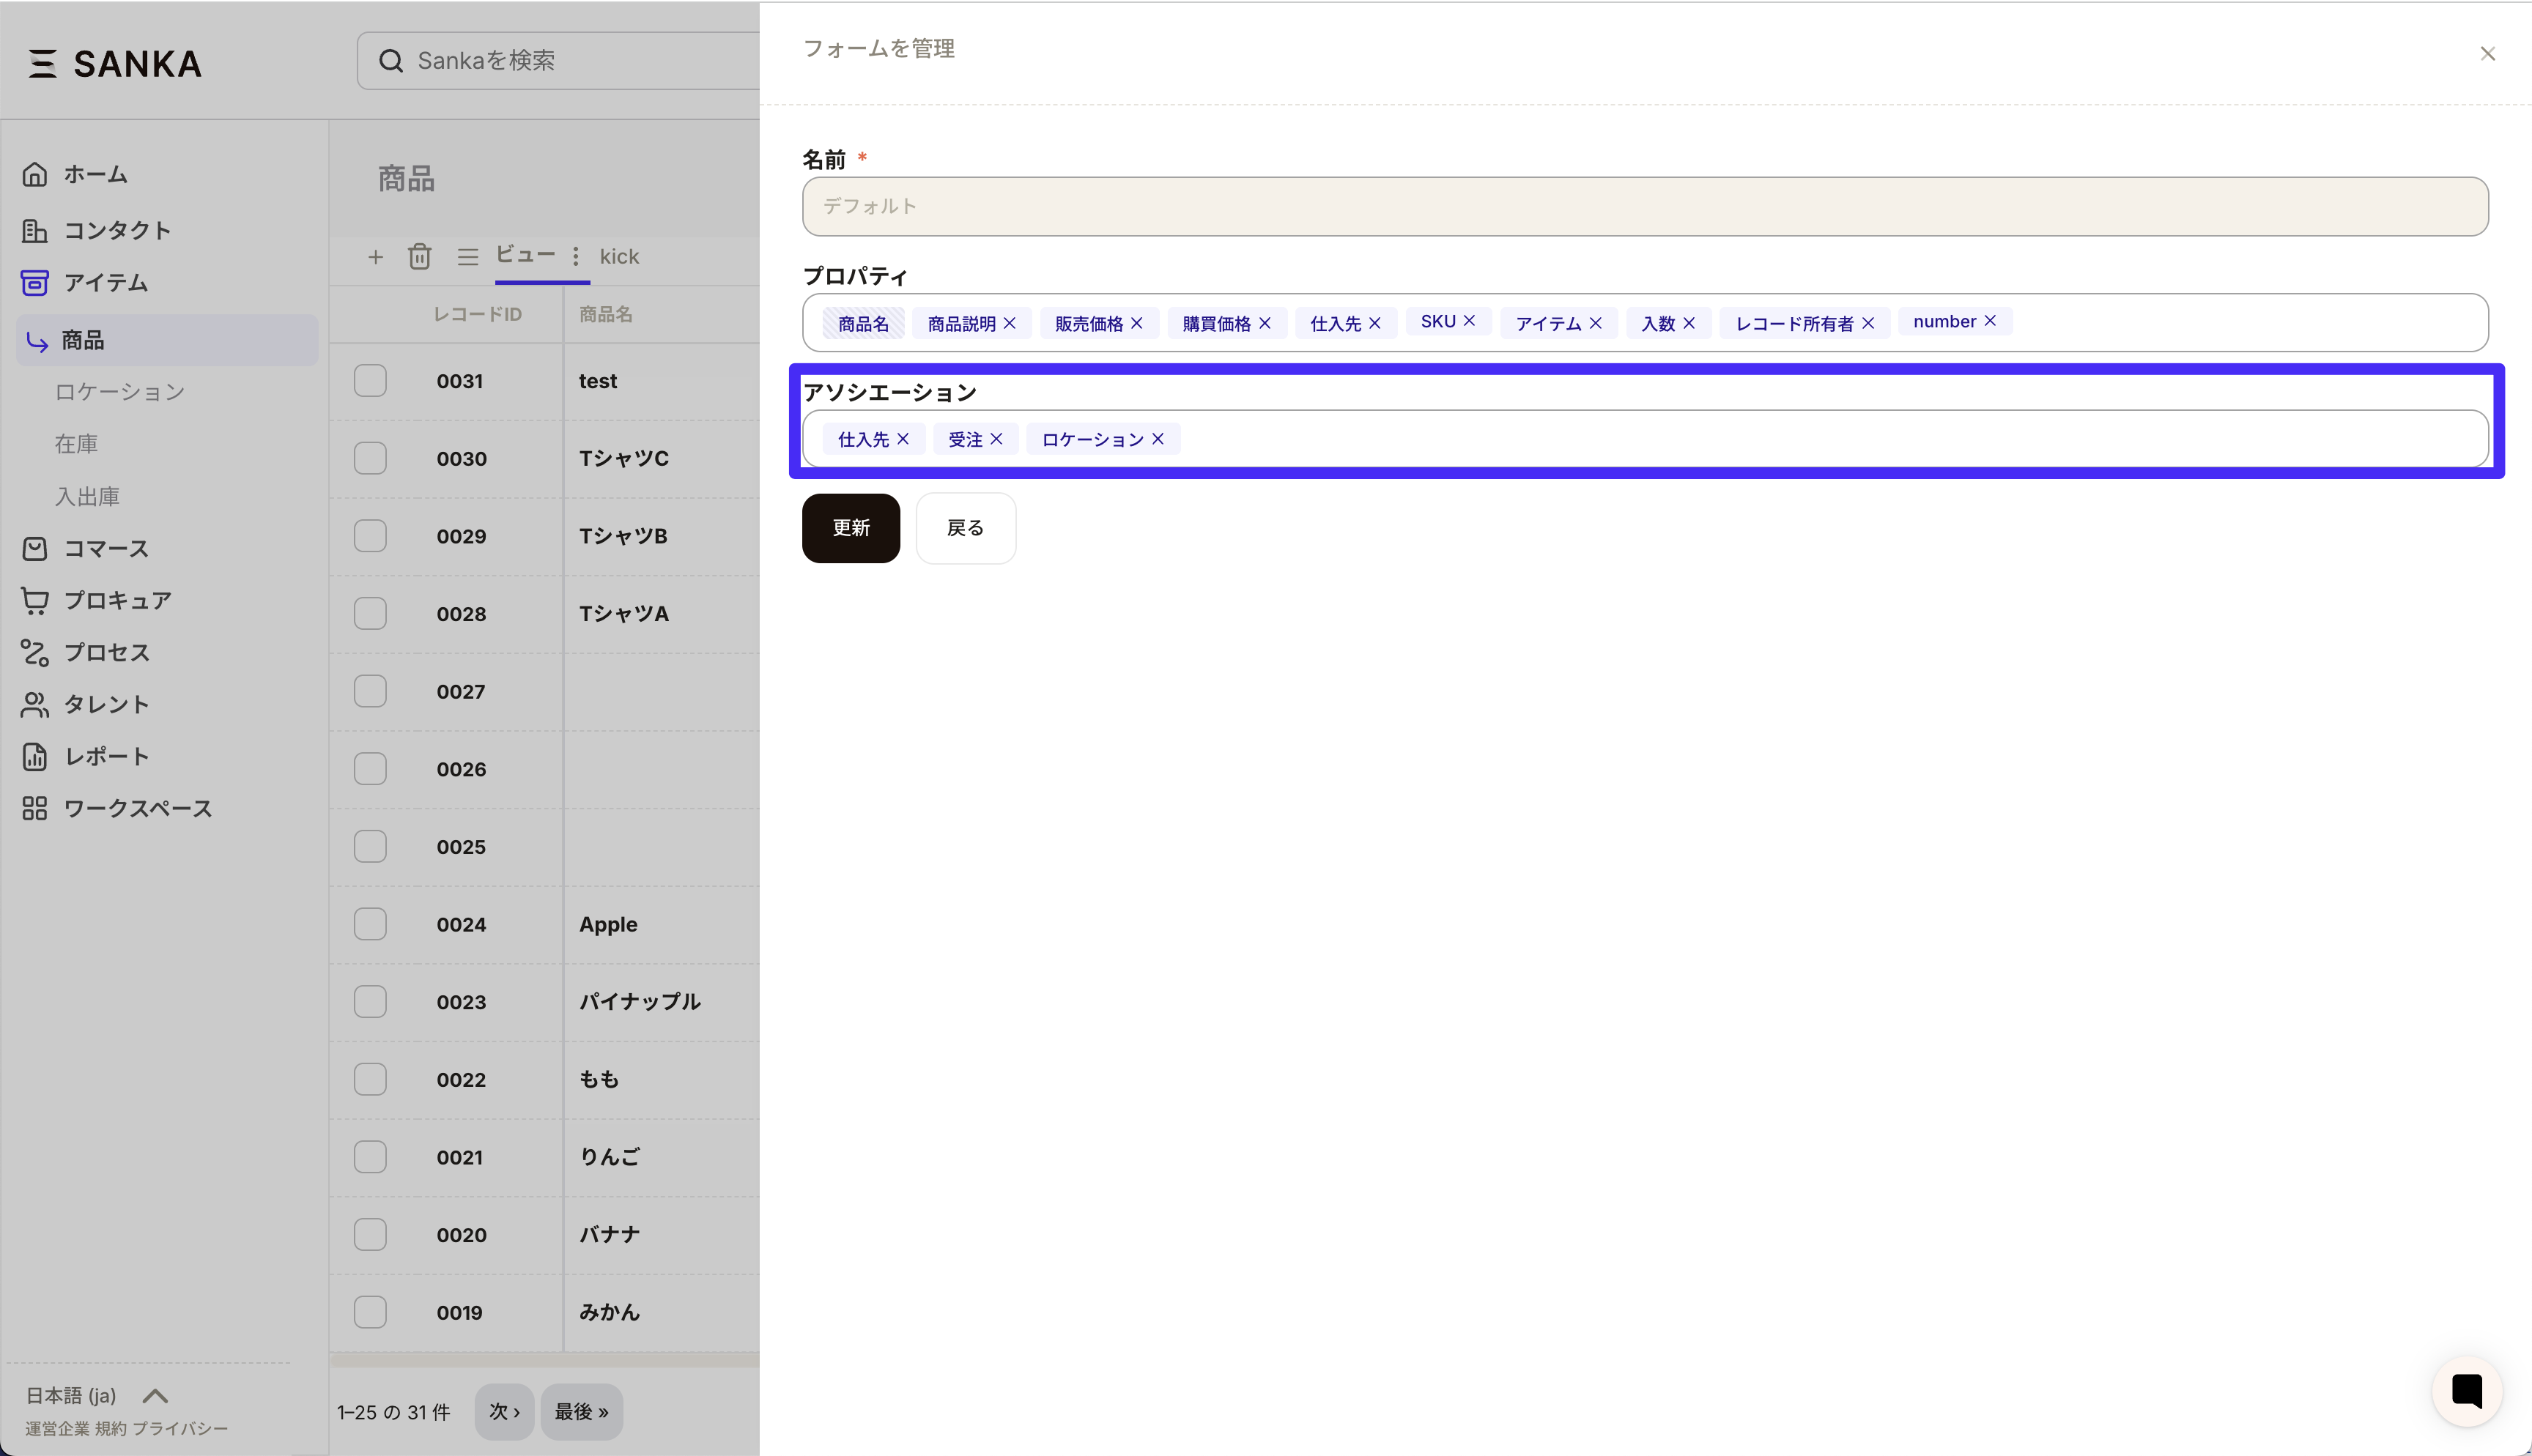Click the plus add record icon
2532x1456 pixels.
click(x=375, y=257)
